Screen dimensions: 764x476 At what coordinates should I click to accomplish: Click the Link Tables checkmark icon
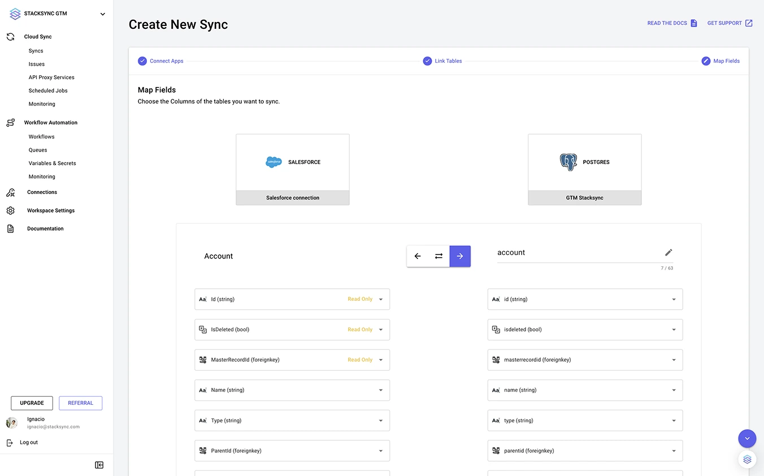click(x=428, y=61)
